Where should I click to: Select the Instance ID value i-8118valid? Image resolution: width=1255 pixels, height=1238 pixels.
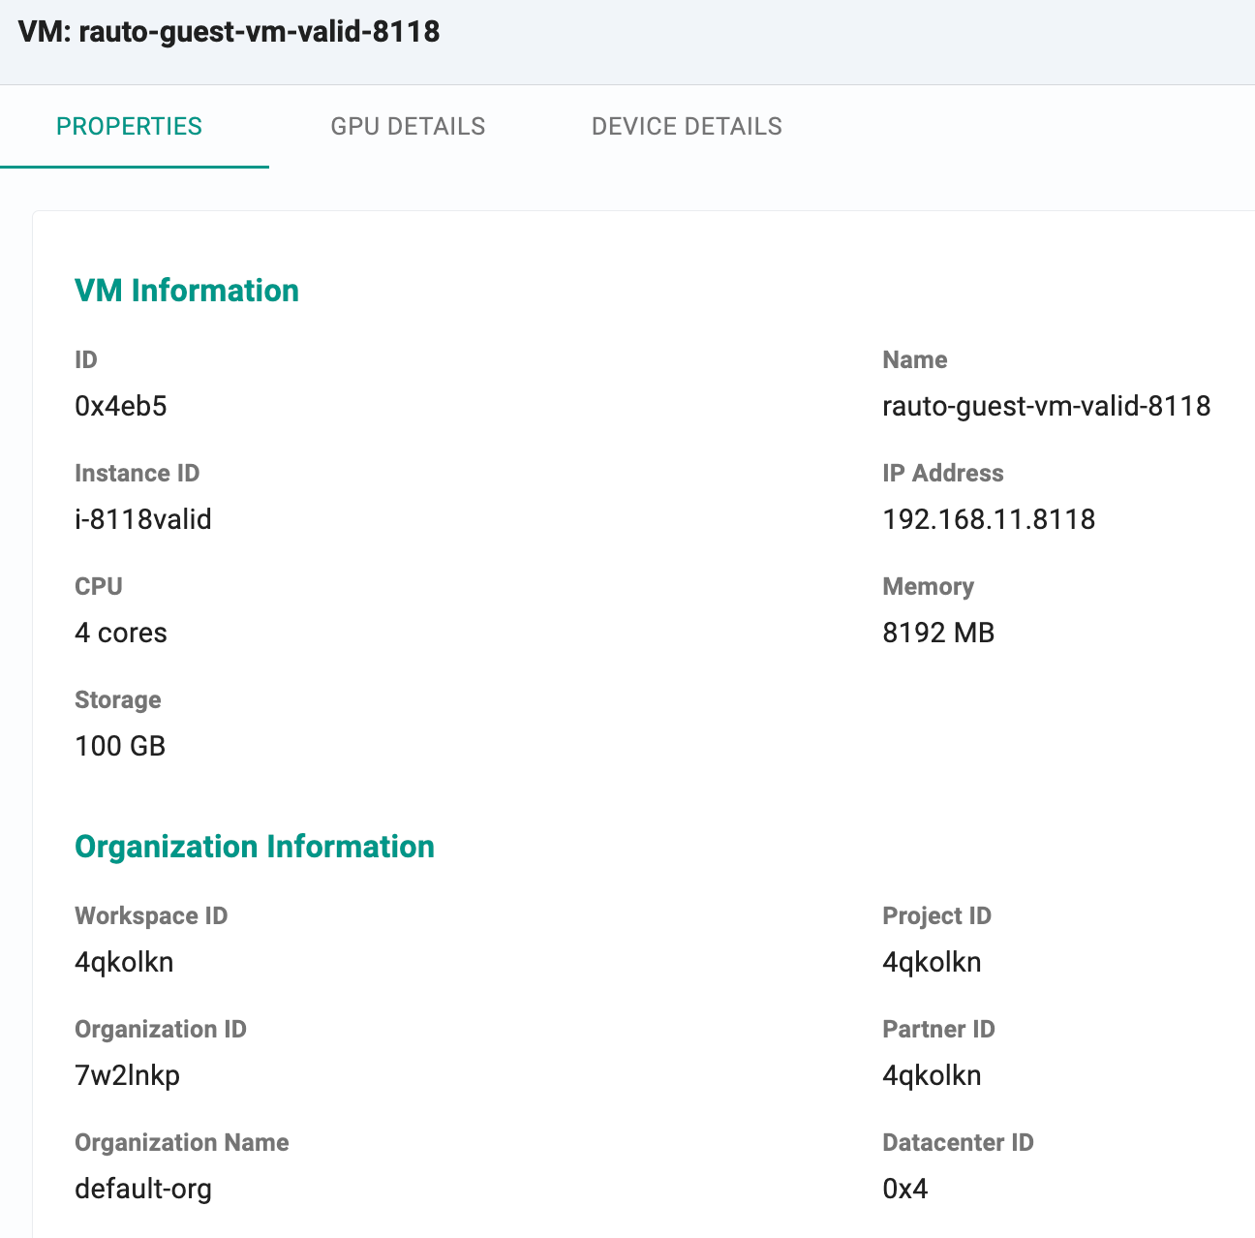143,519
